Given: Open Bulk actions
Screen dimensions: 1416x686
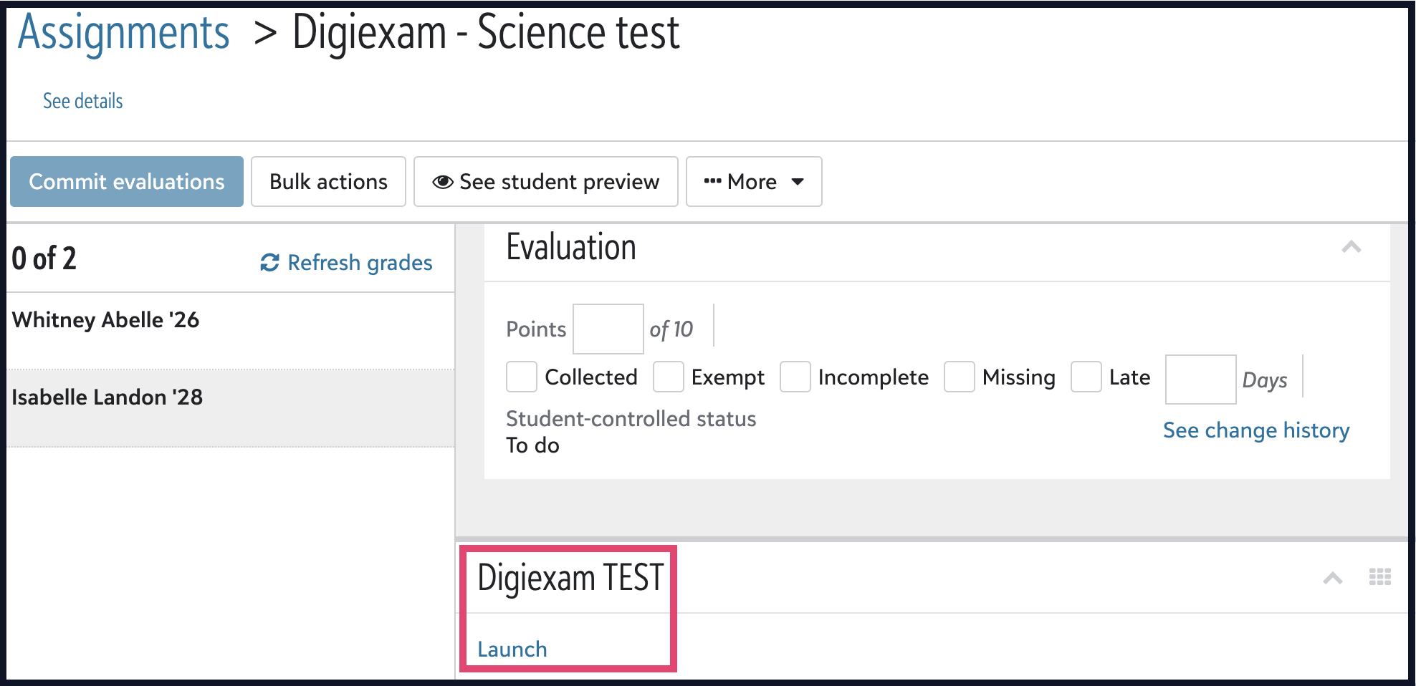Looking at the screenshot, I should [x=328, y=182].
